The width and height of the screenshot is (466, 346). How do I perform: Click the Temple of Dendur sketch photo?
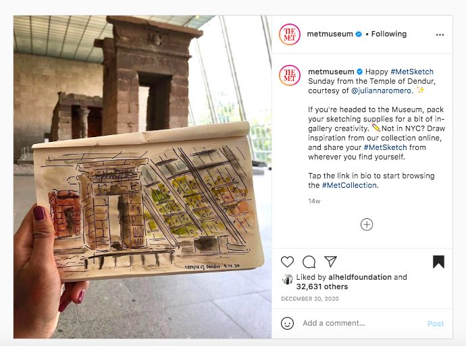click(x=143, y=177)
